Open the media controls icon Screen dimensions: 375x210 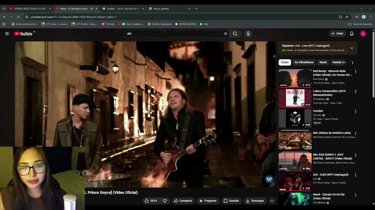tap(357, 17)
